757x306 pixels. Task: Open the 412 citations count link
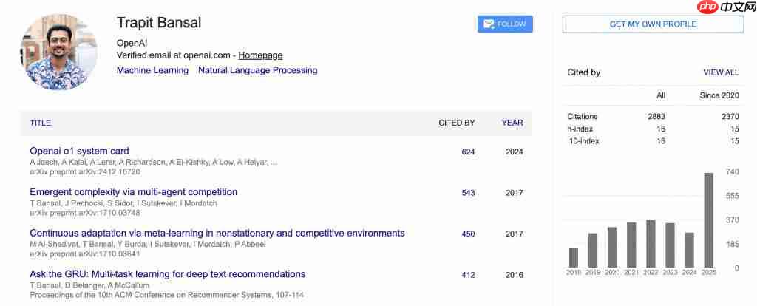[x=468, y=275]
